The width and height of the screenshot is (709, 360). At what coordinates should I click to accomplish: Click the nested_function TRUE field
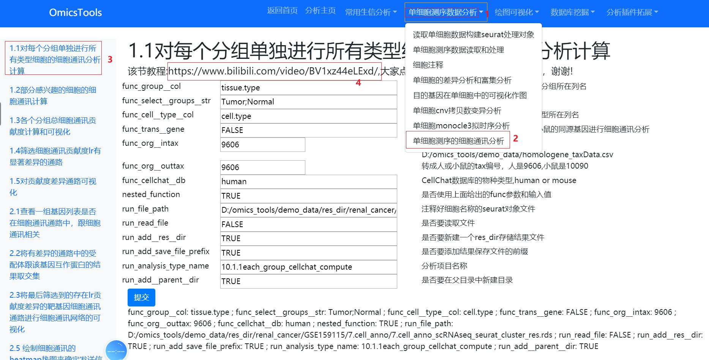click(308, 196)
